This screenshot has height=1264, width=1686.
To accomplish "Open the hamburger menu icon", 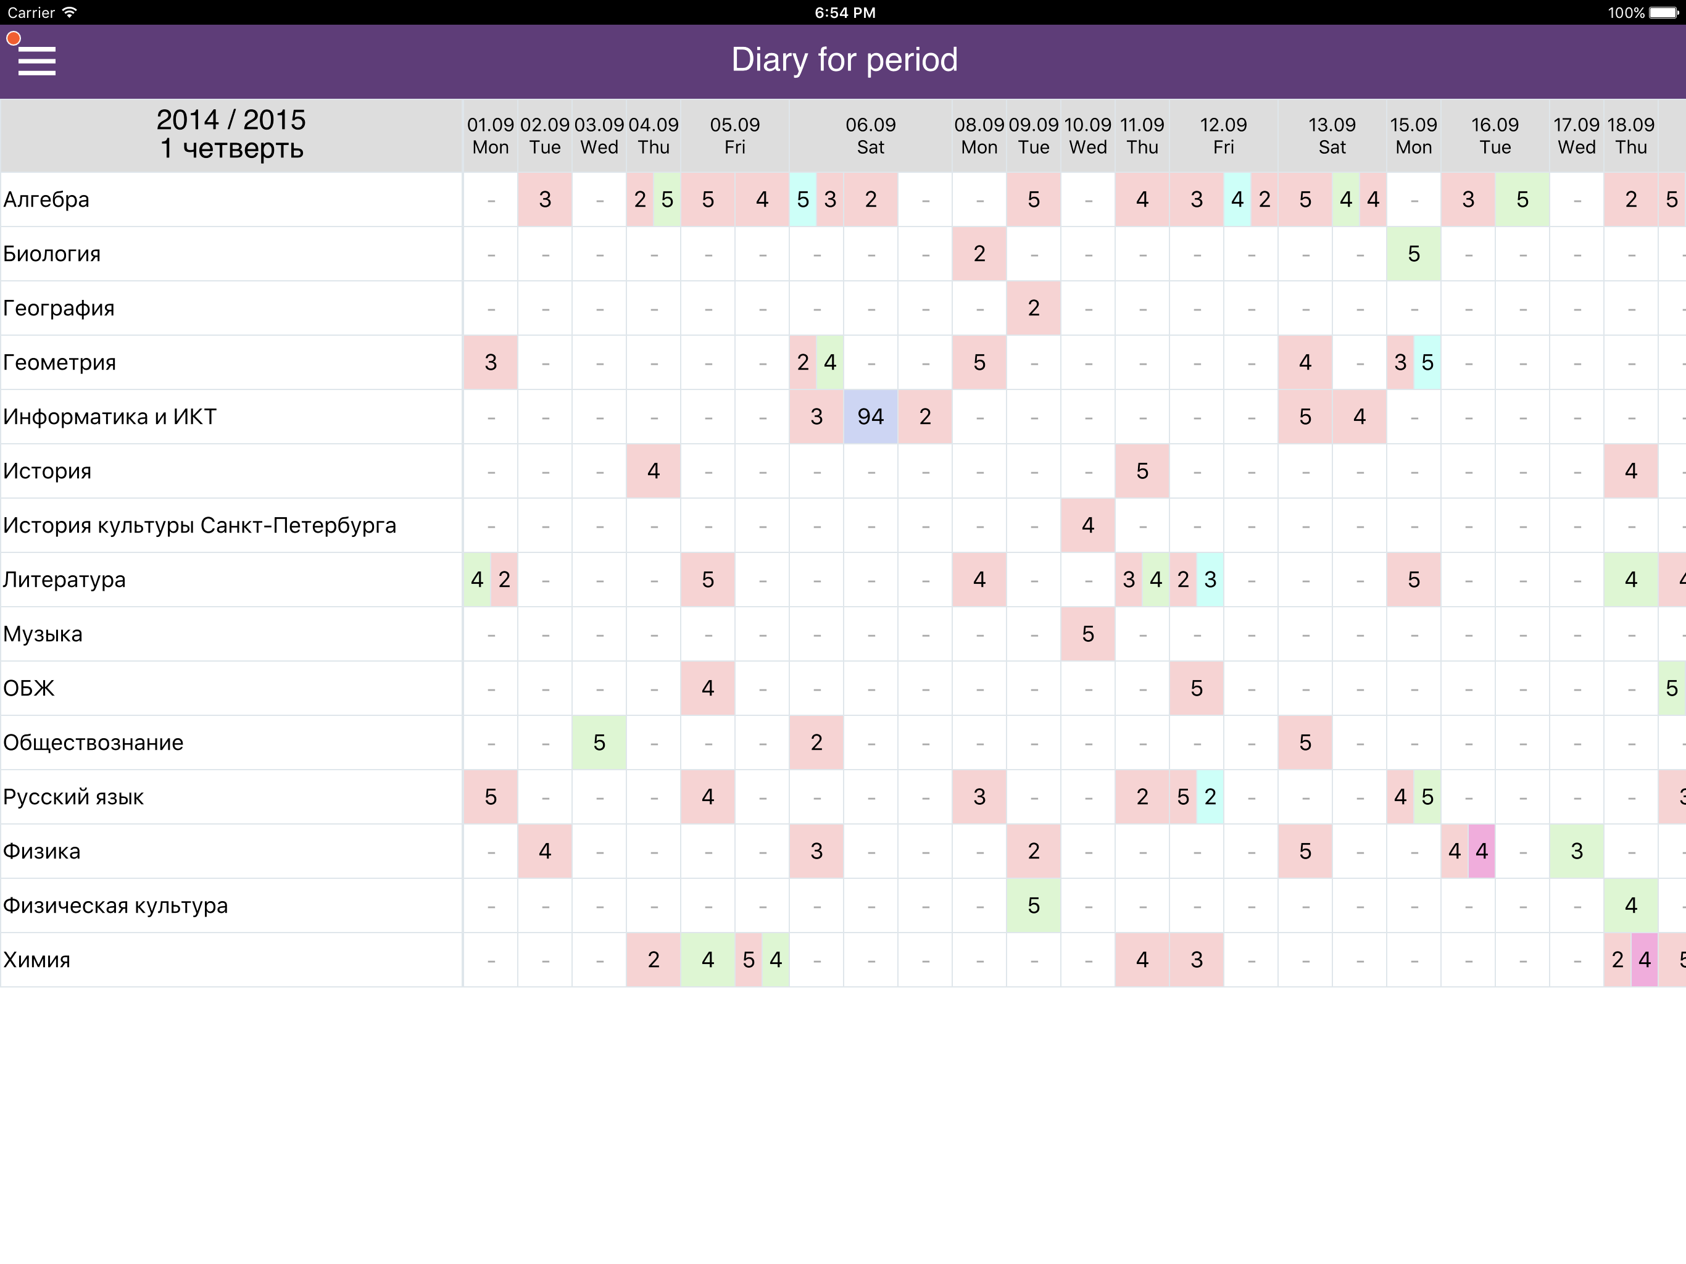I will pos(36,61).
